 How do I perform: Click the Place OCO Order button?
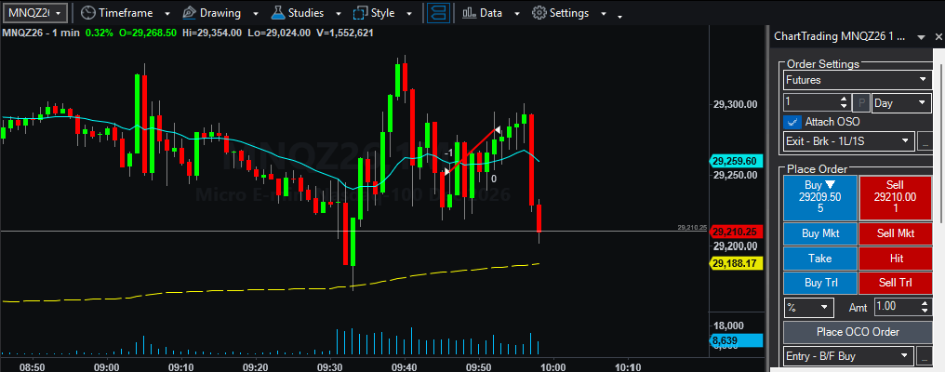[x=858, y=332]
